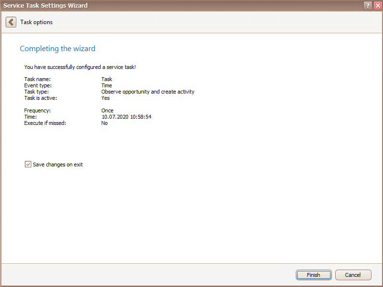Click the 'Frequency:' label
Image resolution: width=383 pixels, height=287 pixels.
click(38, 110)
